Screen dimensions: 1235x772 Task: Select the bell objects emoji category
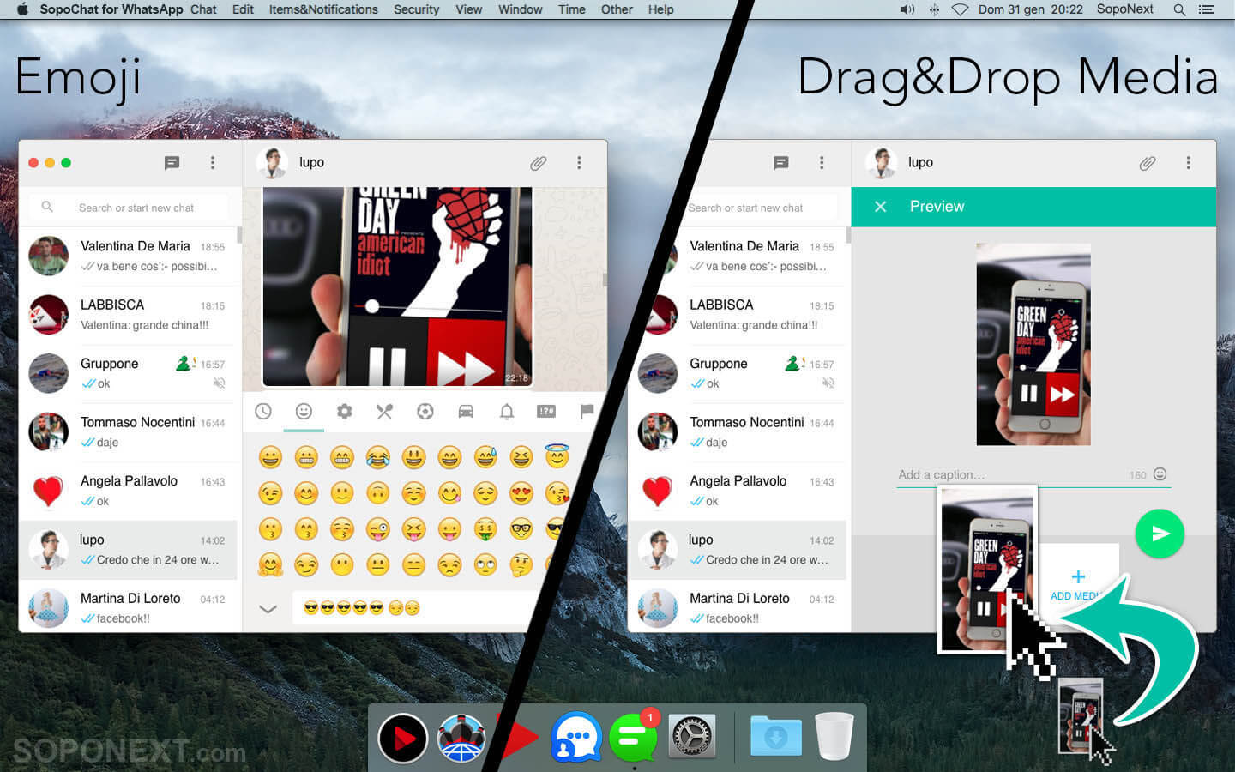[x=507, y=412]
